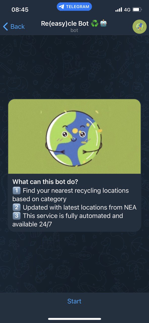Return to app via TELEGRAM pill
Image resolution: width=149 pixels, height=323 pixels.
click(74, 7)
